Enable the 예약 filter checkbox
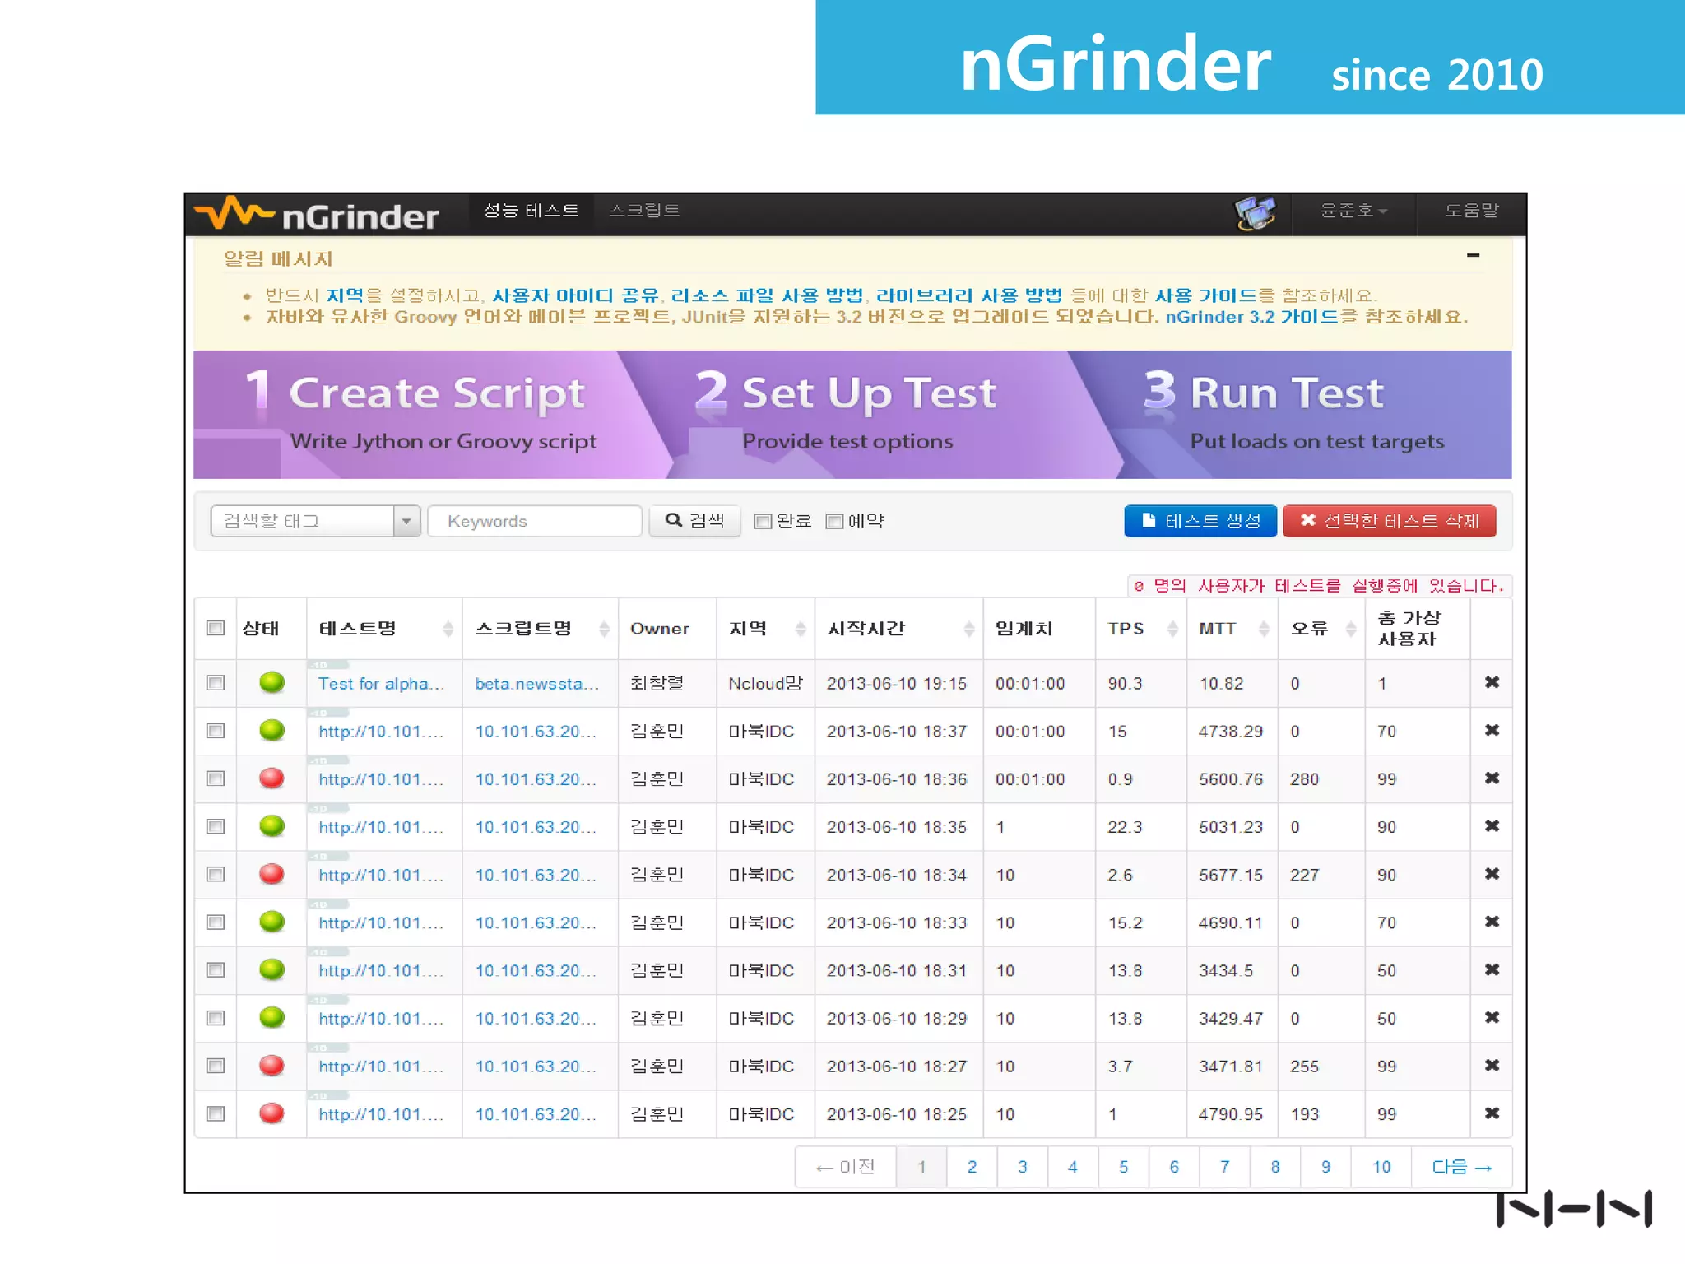Image resolution: width=1685 pixels, height=1264 pixels. [834, 521]
